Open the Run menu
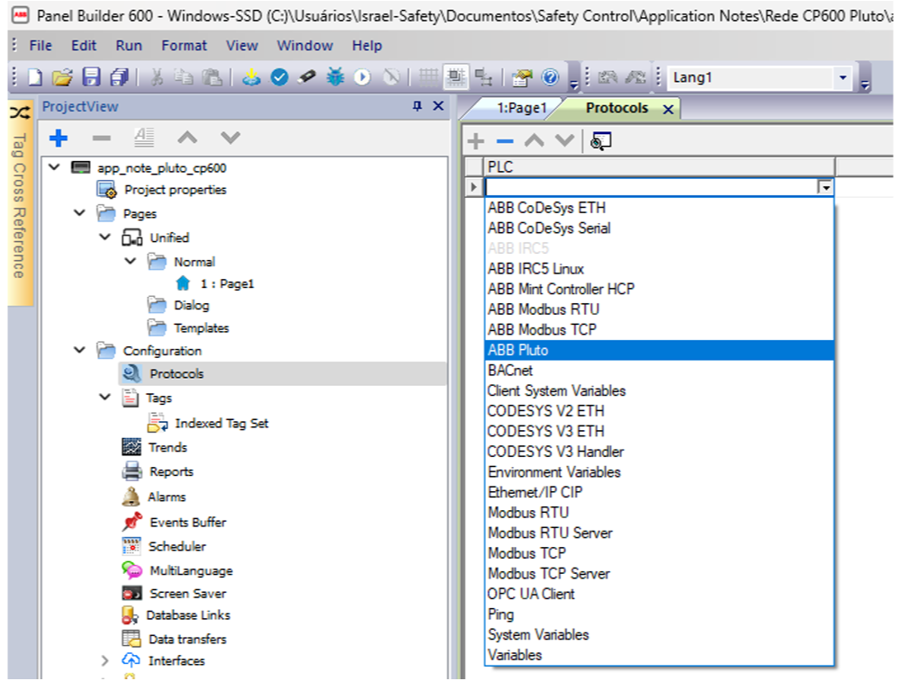This screenshot has width=900, height=681. point(129,45)
